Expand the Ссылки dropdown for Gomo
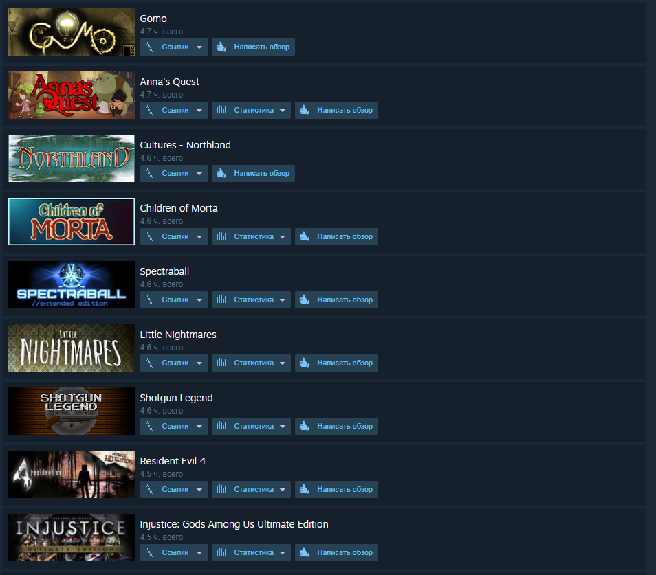This screenshot has width=656, height=575. (x=199, y=47)
